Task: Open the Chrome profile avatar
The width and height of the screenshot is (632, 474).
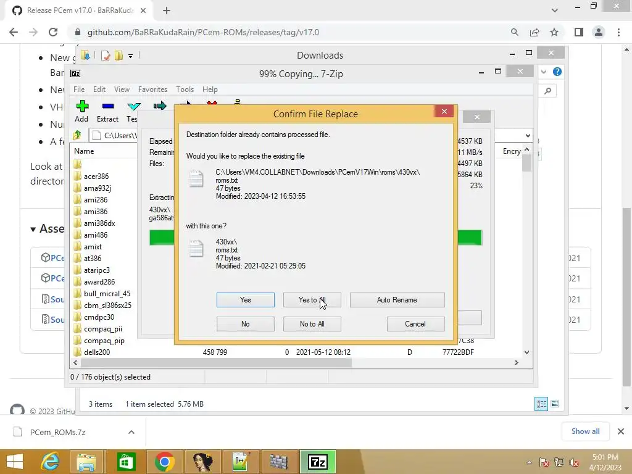Action: pos(599,32)
